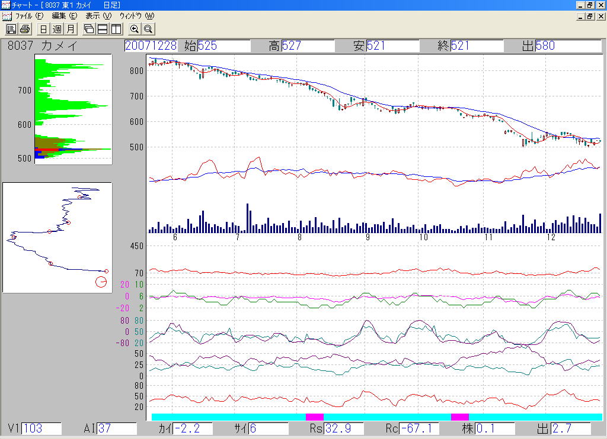Click the 8037 カメイ stock name label
This screenshot has height=439, width=607.
(43, 46)
